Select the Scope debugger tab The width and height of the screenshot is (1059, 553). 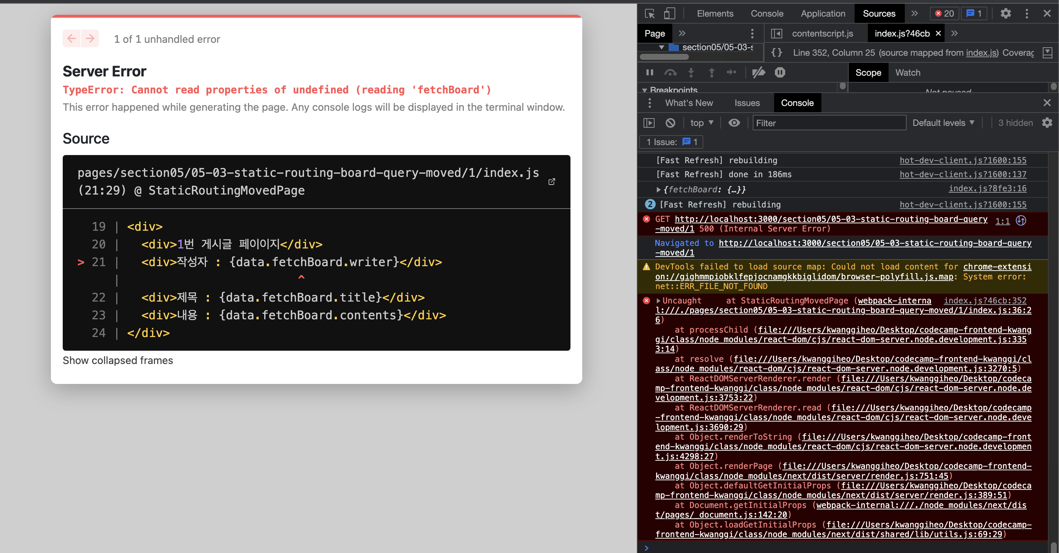[868, 73]
